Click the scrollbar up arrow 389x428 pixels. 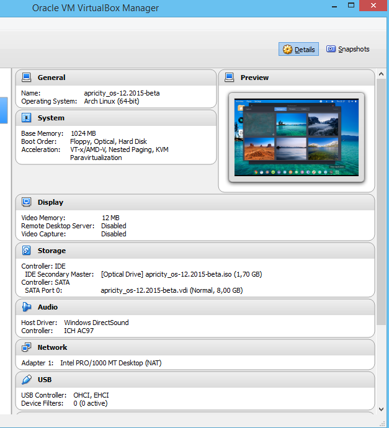[381, 74]
